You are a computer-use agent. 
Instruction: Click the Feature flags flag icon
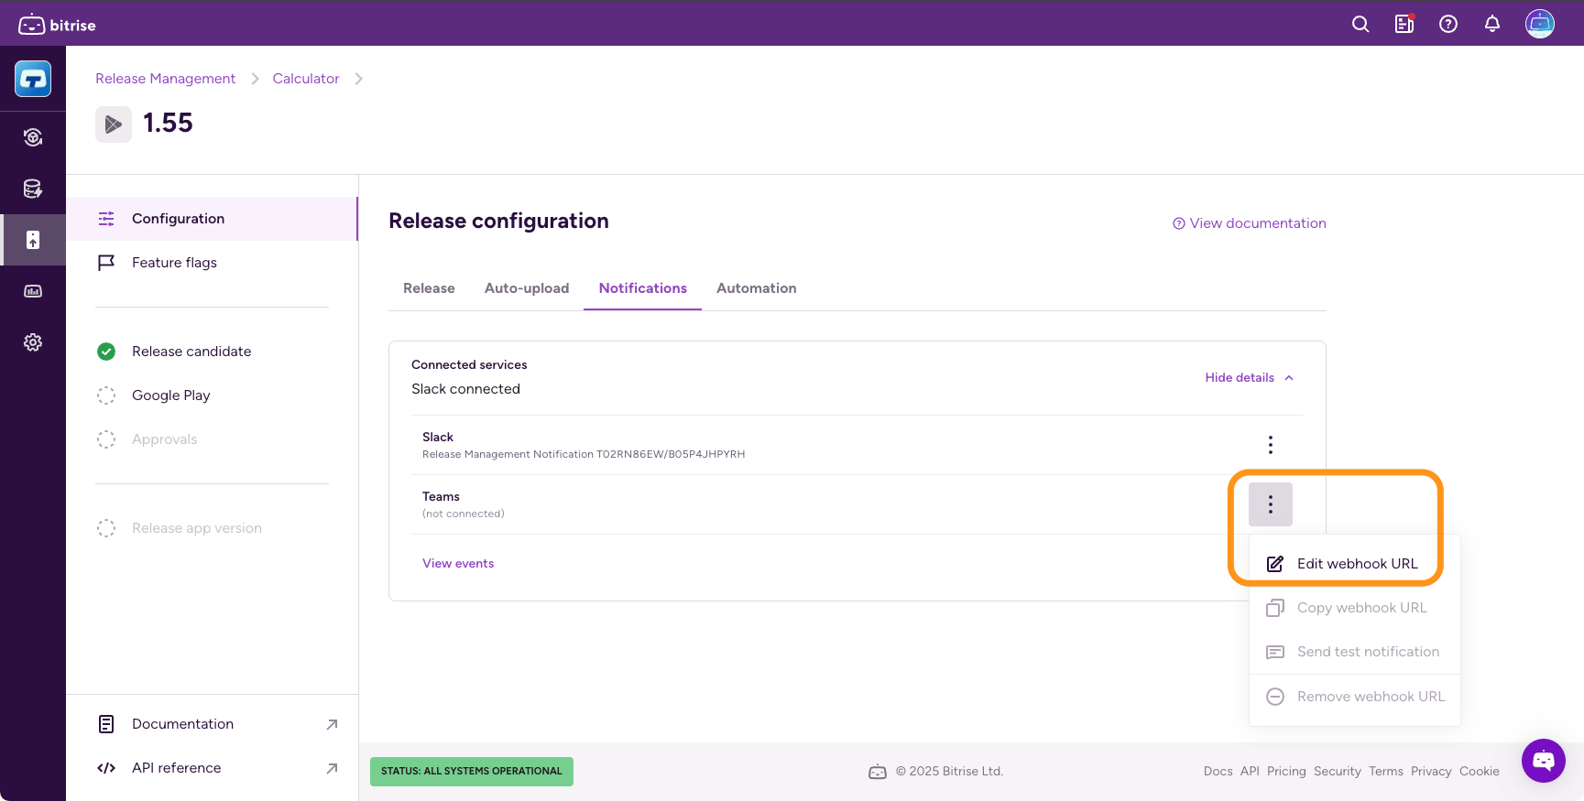(106, 263)
